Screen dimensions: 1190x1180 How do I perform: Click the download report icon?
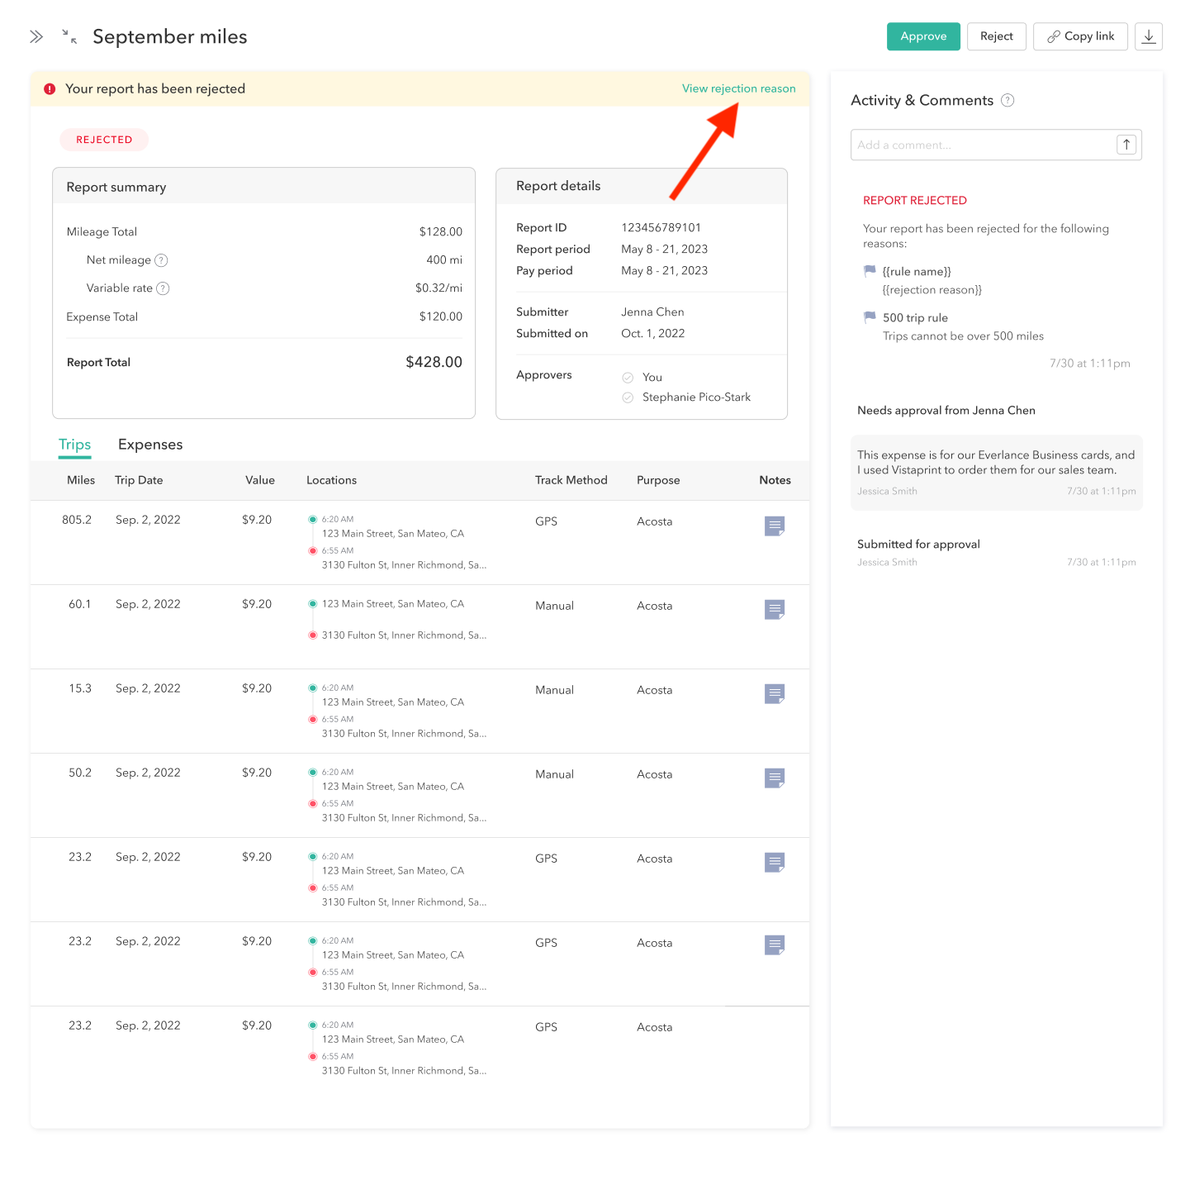tap(1148, 36)
